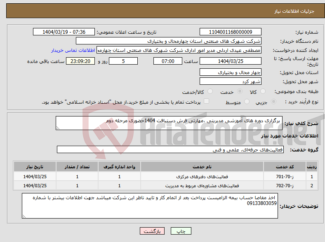
Task: Select the خدمت radio button
Action: 240,91
